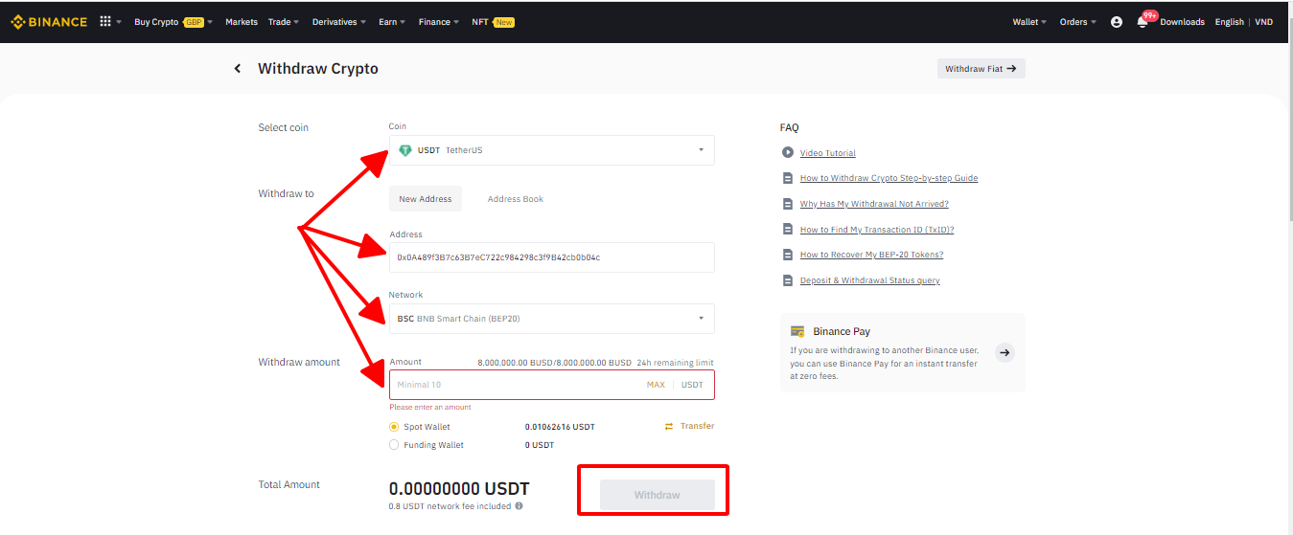The height and width of the screenshot is (535, 1293).
Task: Select the Funding Wallet radio button
Action: (394, 445)
